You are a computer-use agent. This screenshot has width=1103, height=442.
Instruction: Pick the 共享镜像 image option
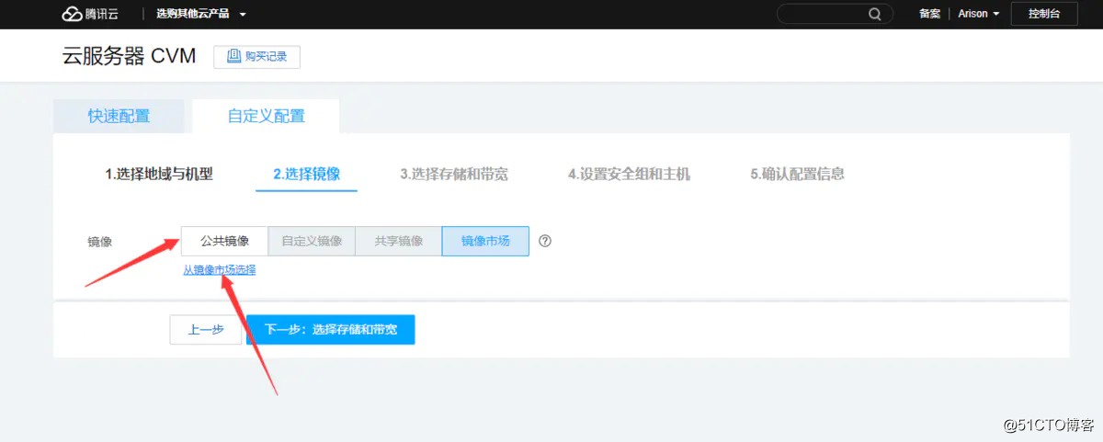click(x=398, y=241)
